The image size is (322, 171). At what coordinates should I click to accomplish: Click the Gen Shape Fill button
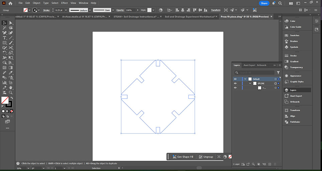click(183, 157)
